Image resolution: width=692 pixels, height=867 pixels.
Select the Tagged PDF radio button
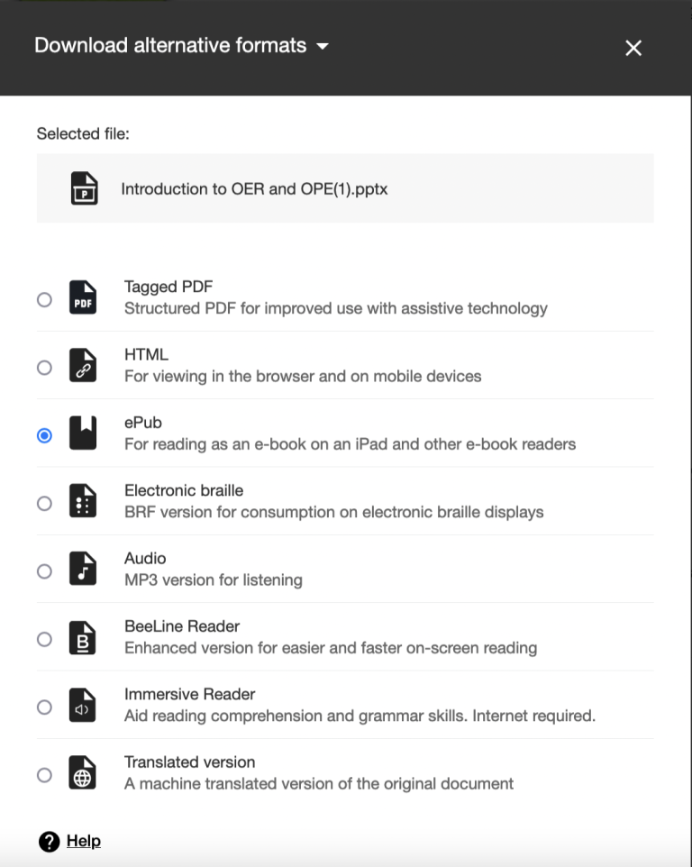point(44,299)
